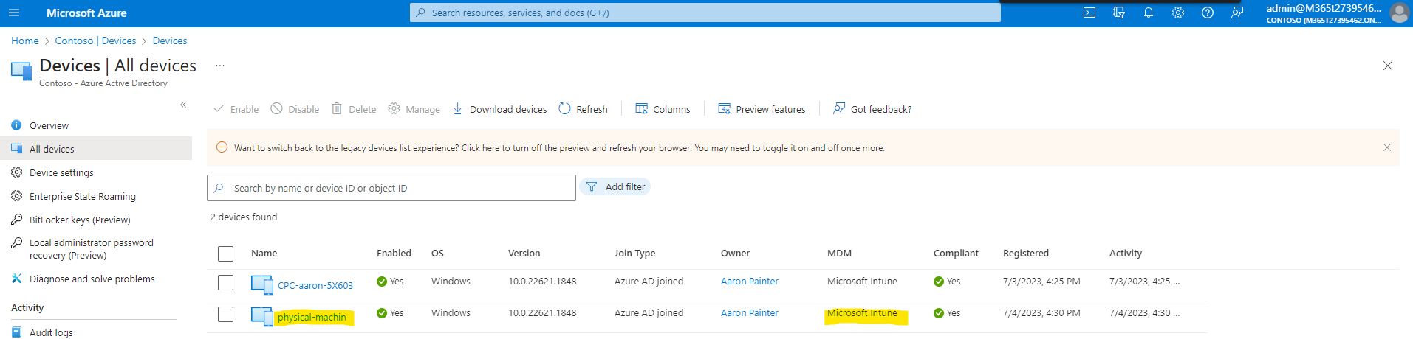The height and width of the screenshot is (339, 1413).
Task: Click the 2 devices found text
Action: (x=244, y=217)
